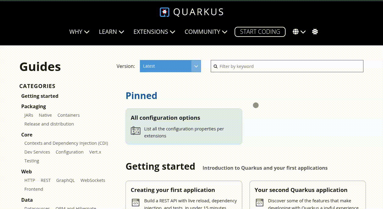Open the Frontend category

34,189
